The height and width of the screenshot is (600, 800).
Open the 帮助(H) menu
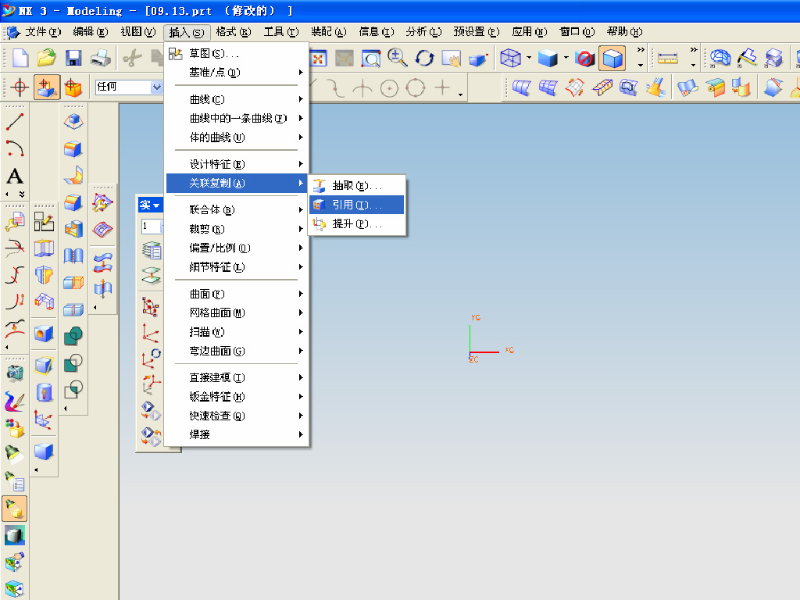pyautogui.click(x=624, y=31)
